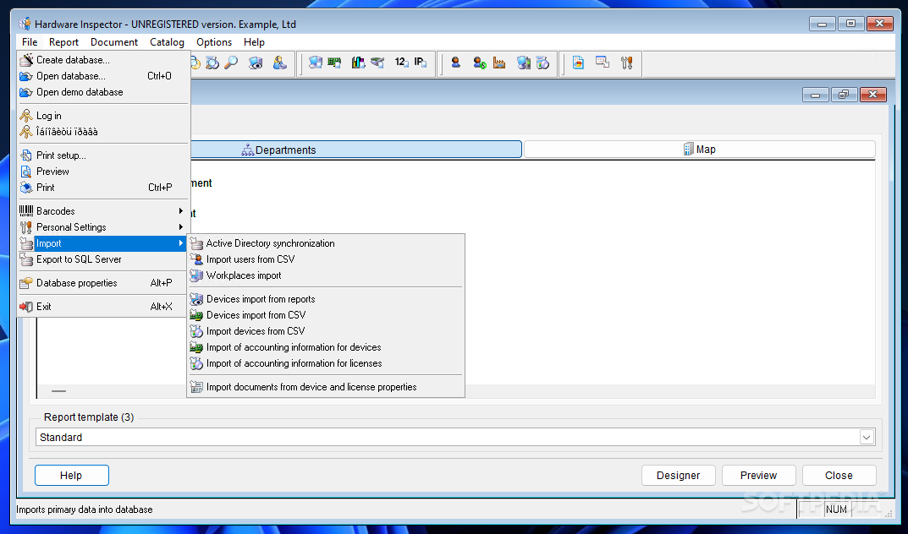Click the Create database menu icon
This screenshot has height=534, width=908.
click(26, 59)
